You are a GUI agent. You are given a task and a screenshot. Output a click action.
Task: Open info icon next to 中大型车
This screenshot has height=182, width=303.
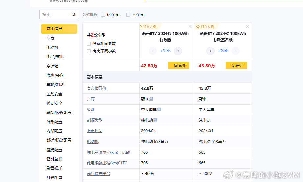tap(159, 110)
